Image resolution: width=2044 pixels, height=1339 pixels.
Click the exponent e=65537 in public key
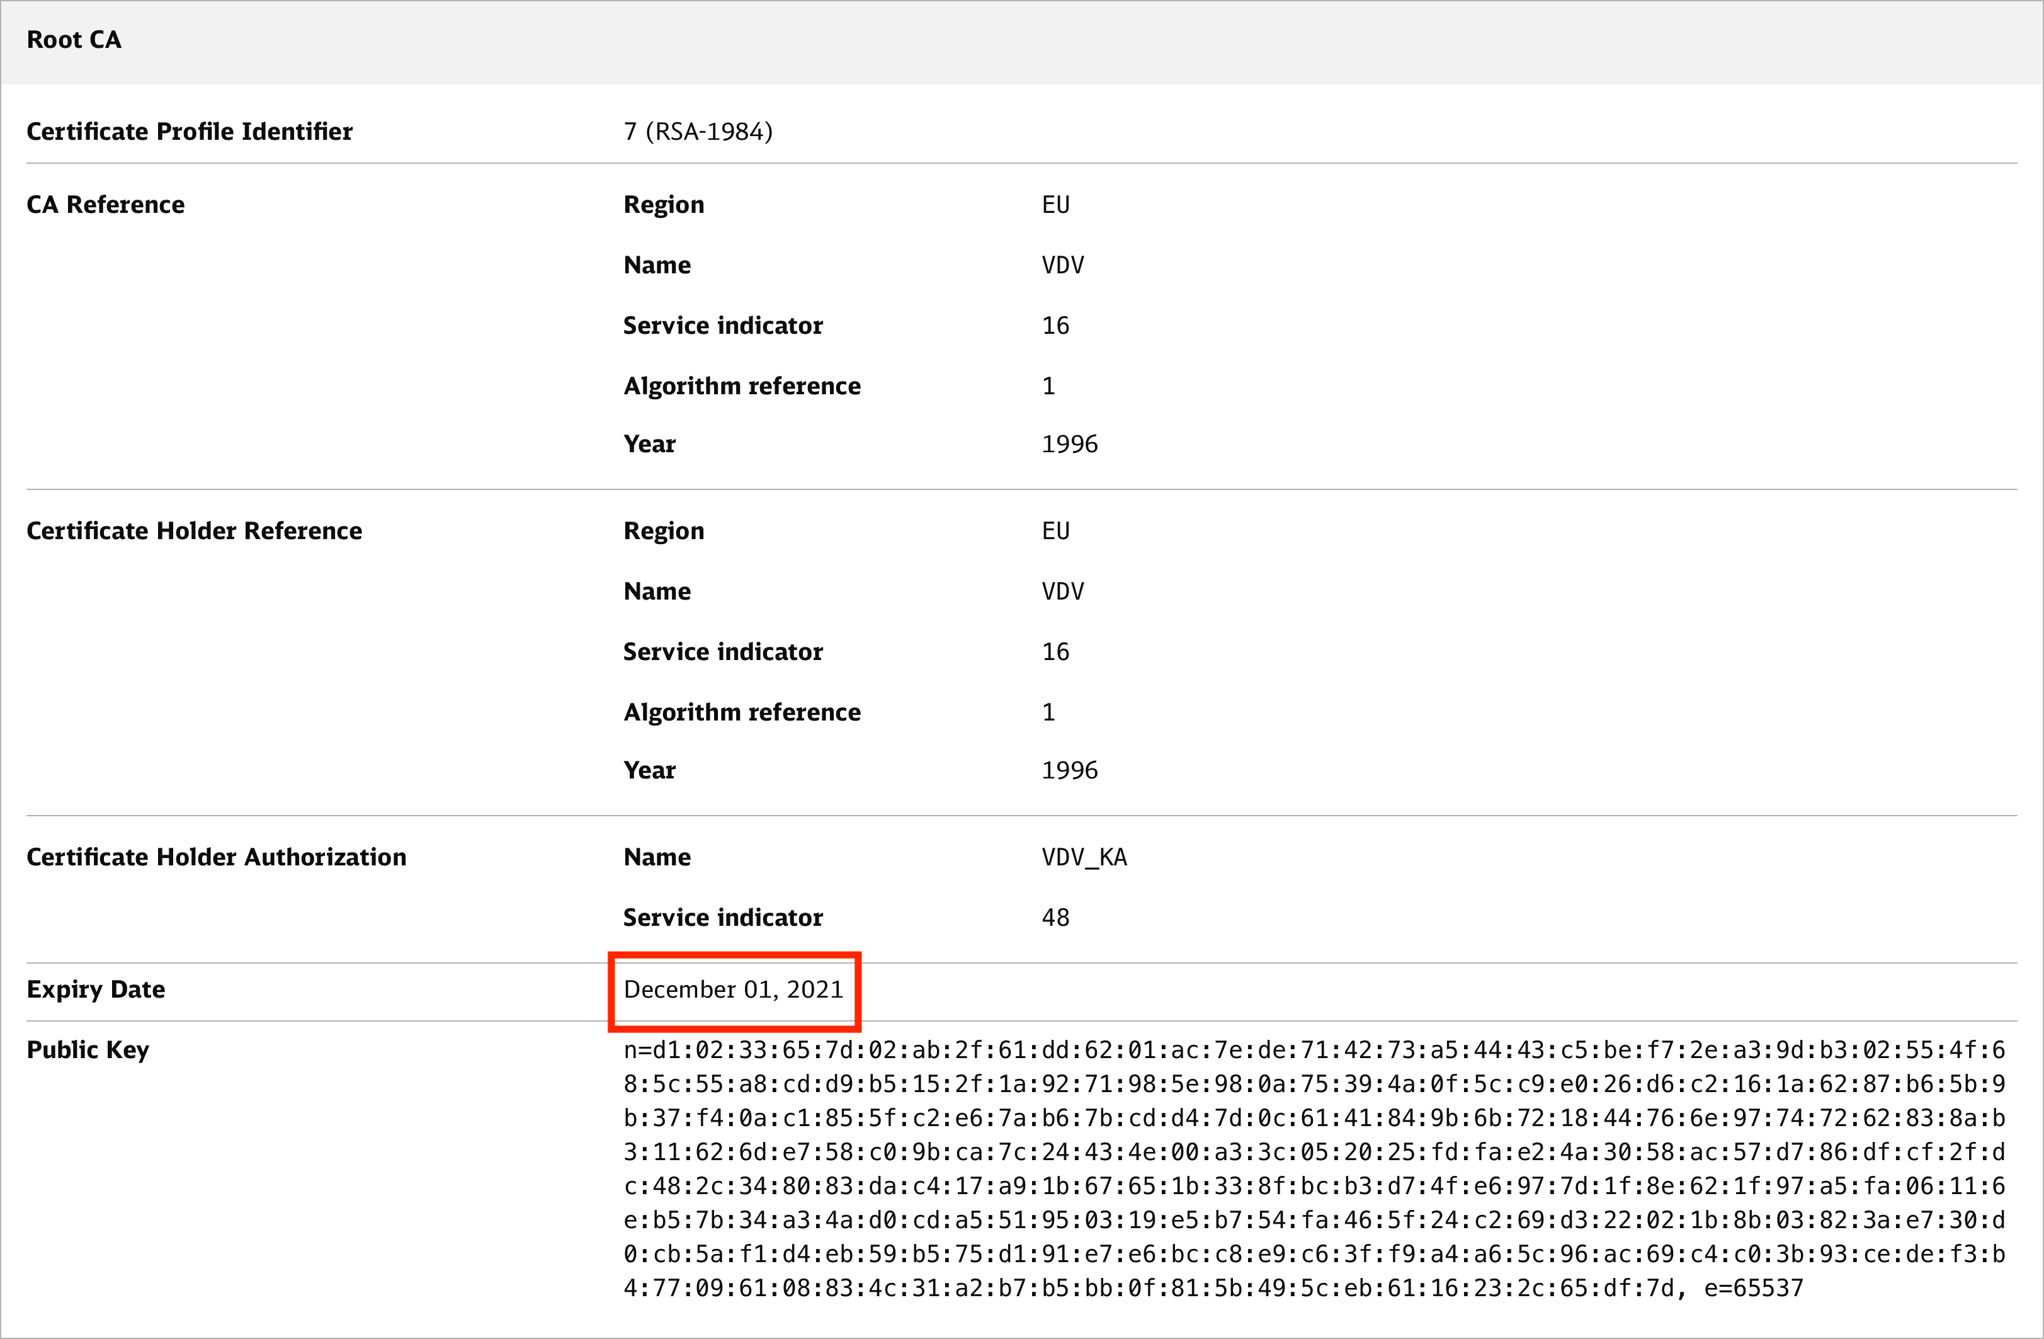coord(1754,1289)
